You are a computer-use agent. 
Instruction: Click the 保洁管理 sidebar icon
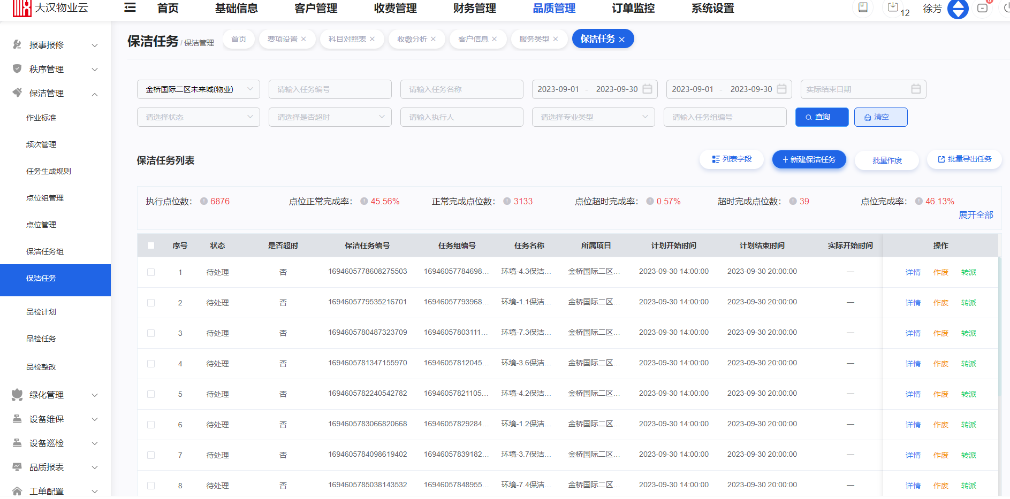[17, 93]
